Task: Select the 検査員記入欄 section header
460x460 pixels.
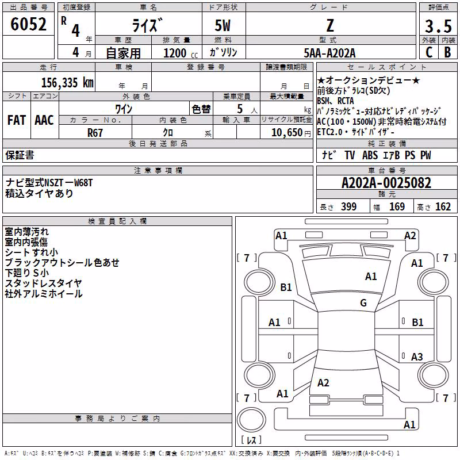Action: tap(117, 221)
